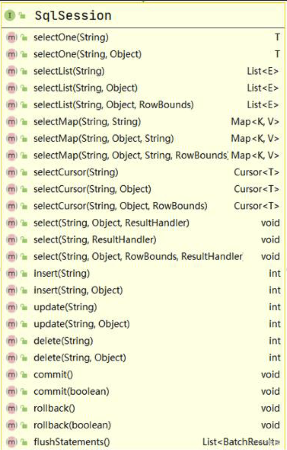Click the interface icon beside SqlSession
This screenshot has height=450, width=287.
click(x=10, y=16)
